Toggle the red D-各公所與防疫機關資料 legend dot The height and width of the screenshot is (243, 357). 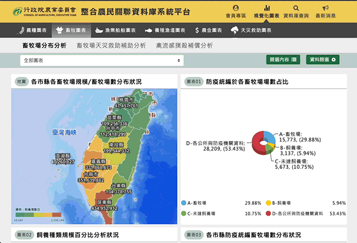[269, 213]
